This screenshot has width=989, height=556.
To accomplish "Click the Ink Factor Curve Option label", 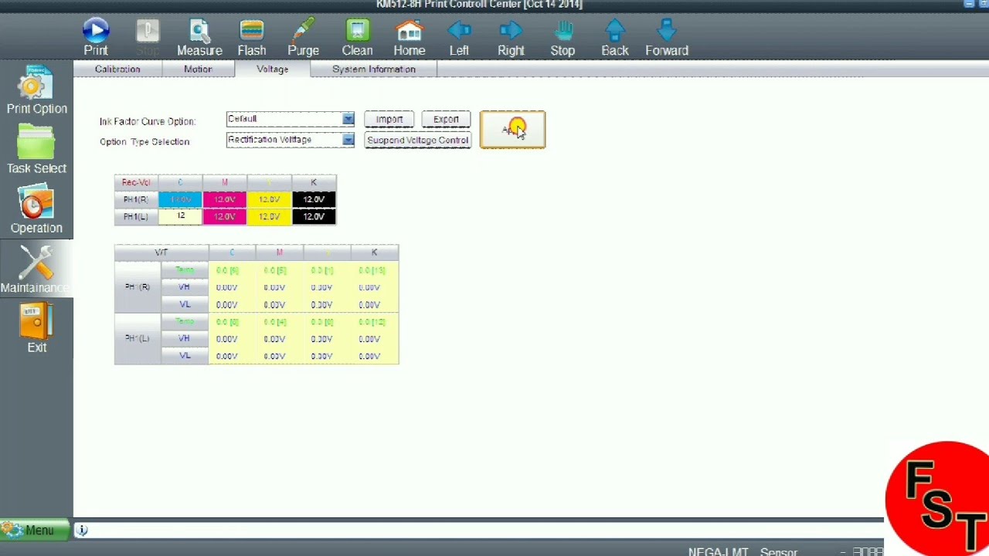I will [x=148, y=121].
